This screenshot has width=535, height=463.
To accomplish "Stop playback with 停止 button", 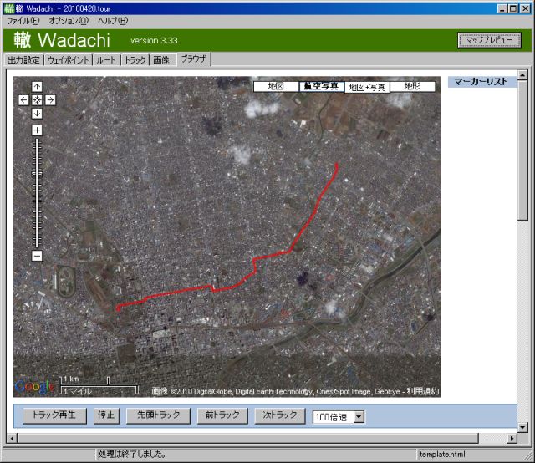I will [x=106, y=415].
